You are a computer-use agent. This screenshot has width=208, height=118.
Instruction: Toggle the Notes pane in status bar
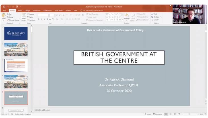click(x=148, y=114)
